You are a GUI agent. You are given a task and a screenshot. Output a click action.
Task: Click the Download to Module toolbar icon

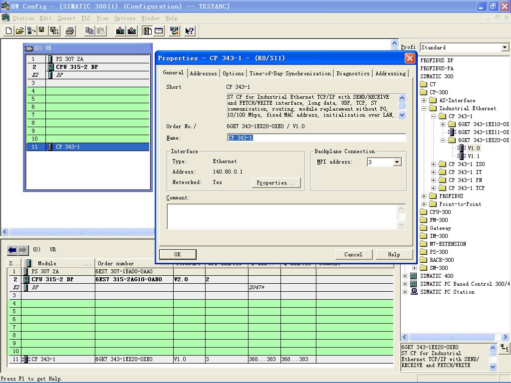click(x=120, y=31)
